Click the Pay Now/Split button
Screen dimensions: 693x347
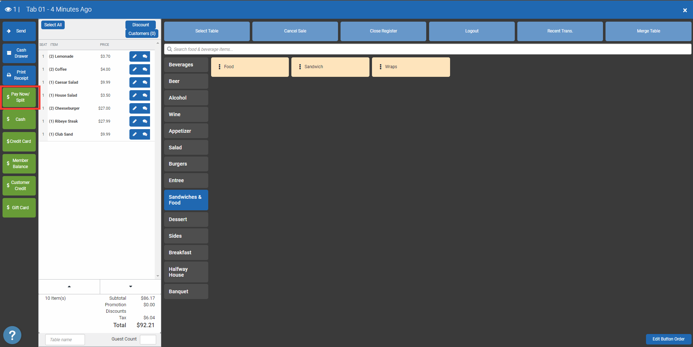point(20,97)
